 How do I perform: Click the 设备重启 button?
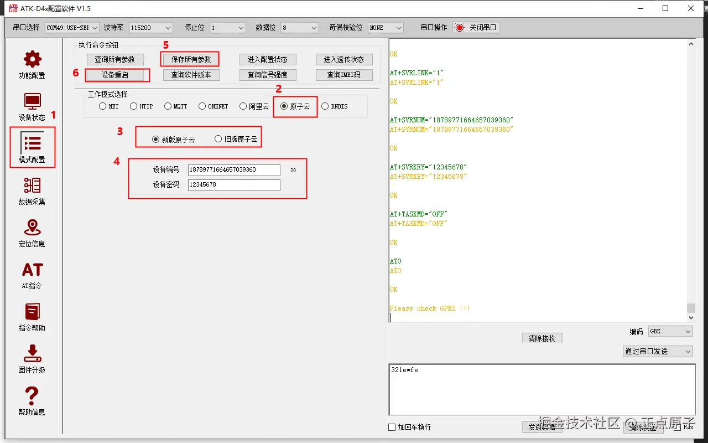[x=115, y=75]
